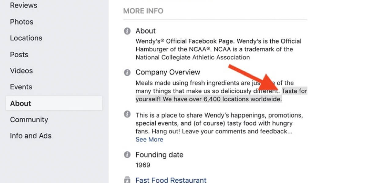367x183 pixels.
Task: Open the Videos section
Action: click(x=21, y=70)
